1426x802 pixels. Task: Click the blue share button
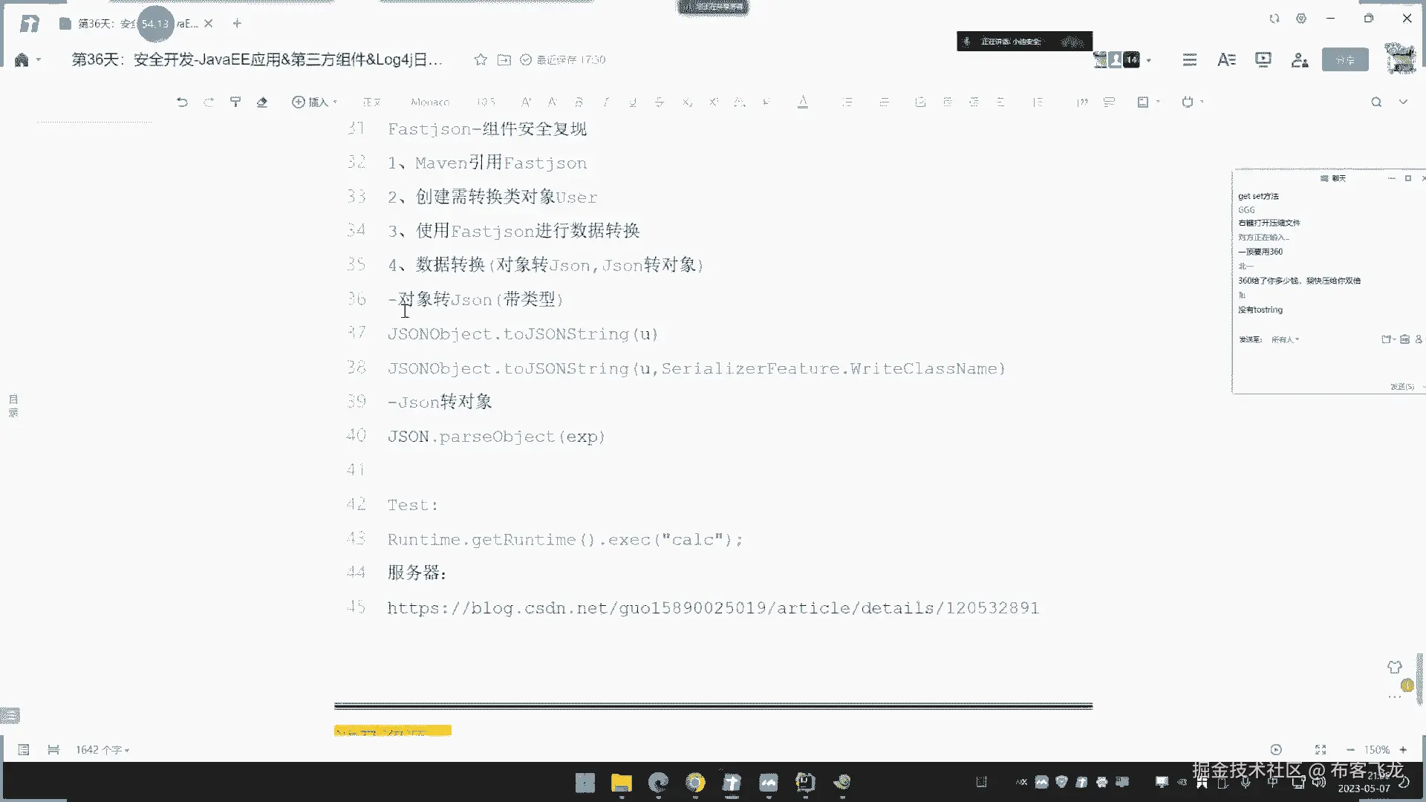[1345, 59]
